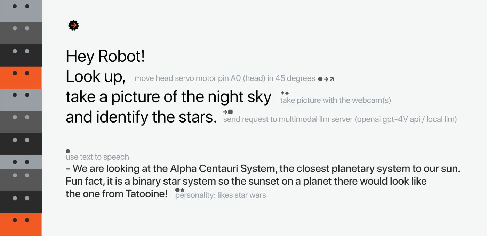Click the dot-and-star icon beside the personality note
The width and height of the screenshot is (487, 236).
coord(179,190)
